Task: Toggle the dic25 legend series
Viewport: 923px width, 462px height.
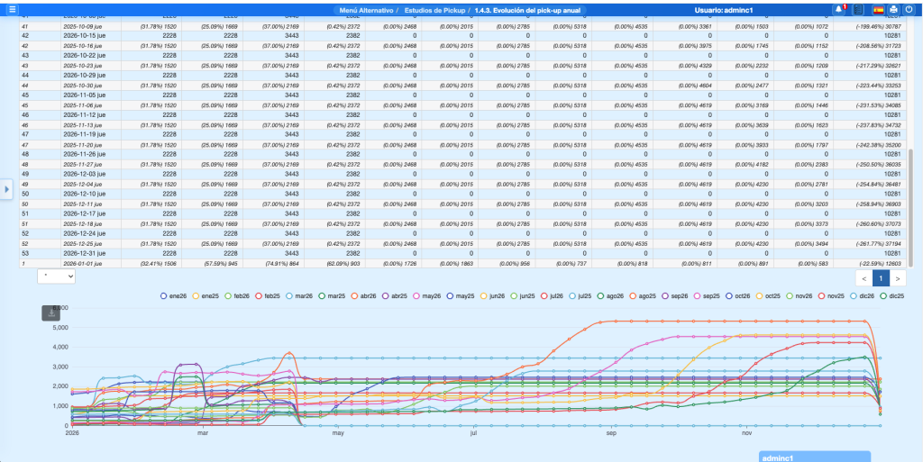Action: pos(891,295)
